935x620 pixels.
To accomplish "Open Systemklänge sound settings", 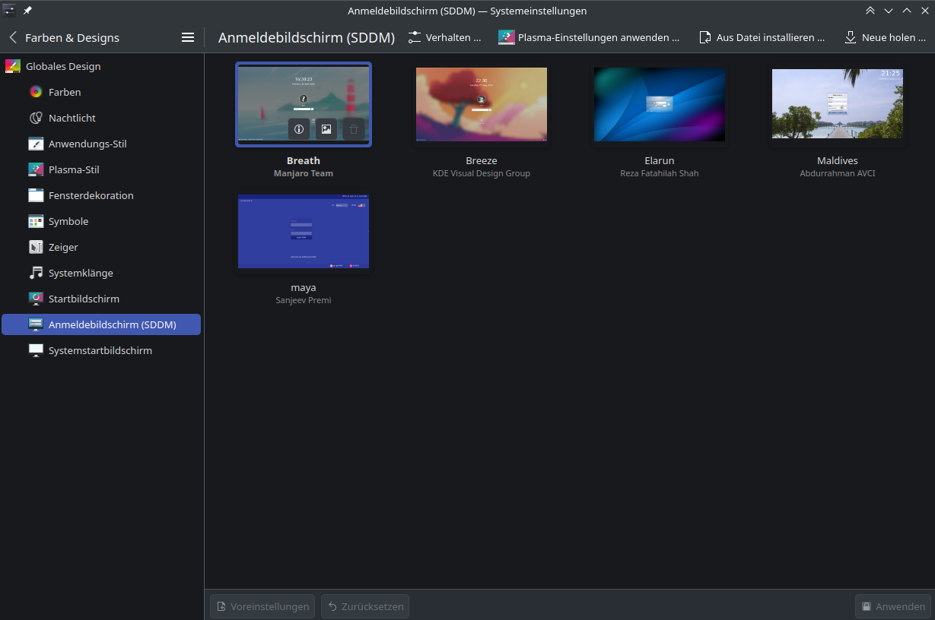I will click(101, 273).
